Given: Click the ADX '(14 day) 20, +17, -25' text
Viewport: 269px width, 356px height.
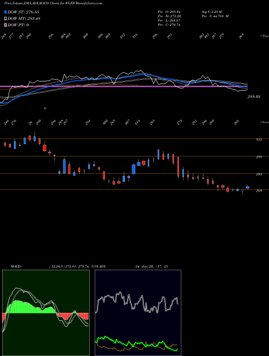Looking at the screenshot, I should (151, 266).
